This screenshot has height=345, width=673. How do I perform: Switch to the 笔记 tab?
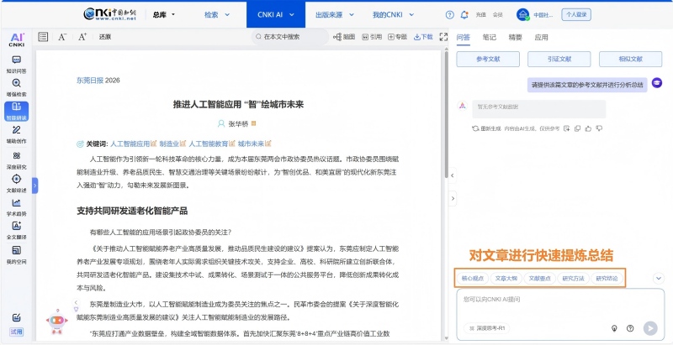tap(489, 37)
